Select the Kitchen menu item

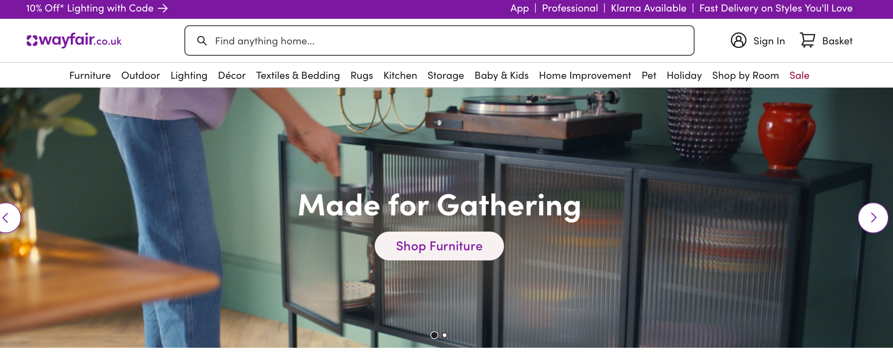tap(399, 75)
